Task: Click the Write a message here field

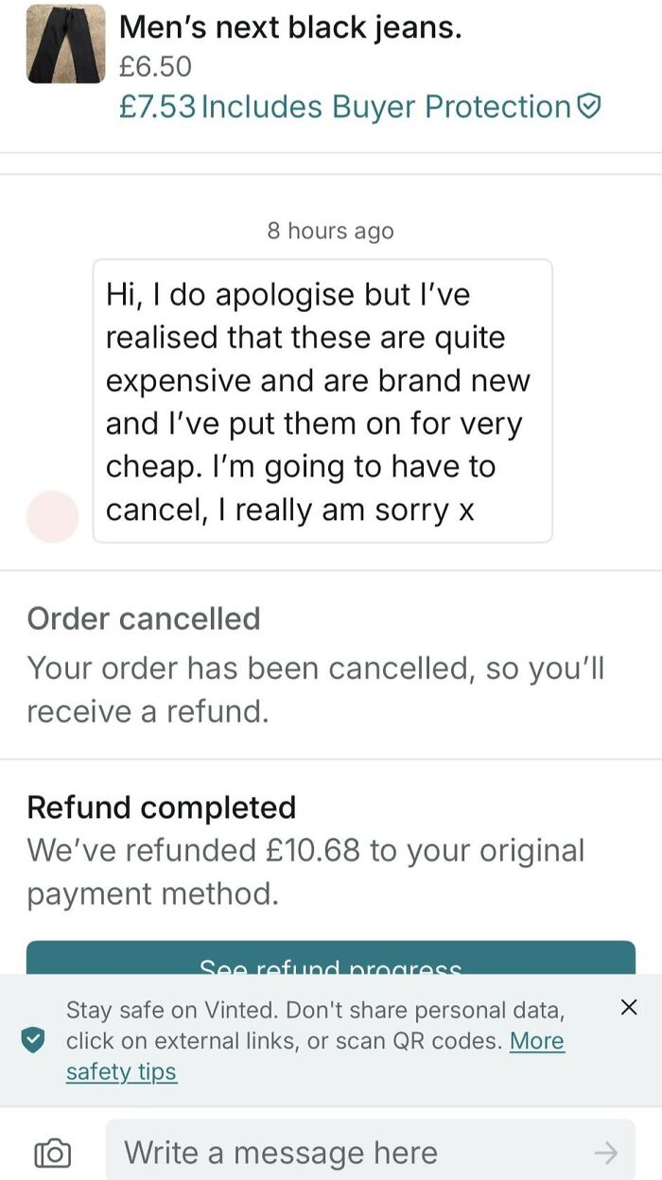Action: (284, 1152)
